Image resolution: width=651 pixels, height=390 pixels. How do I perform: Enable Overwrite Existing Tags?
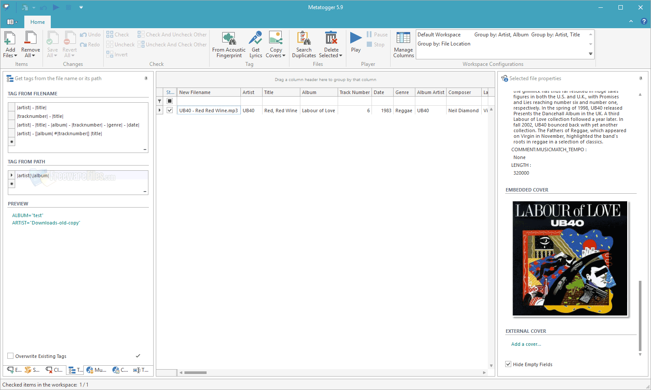[x=10, y=356]
